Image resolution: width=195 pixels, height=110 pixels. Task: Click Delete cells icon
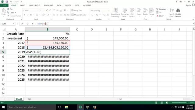pos(145,12)
